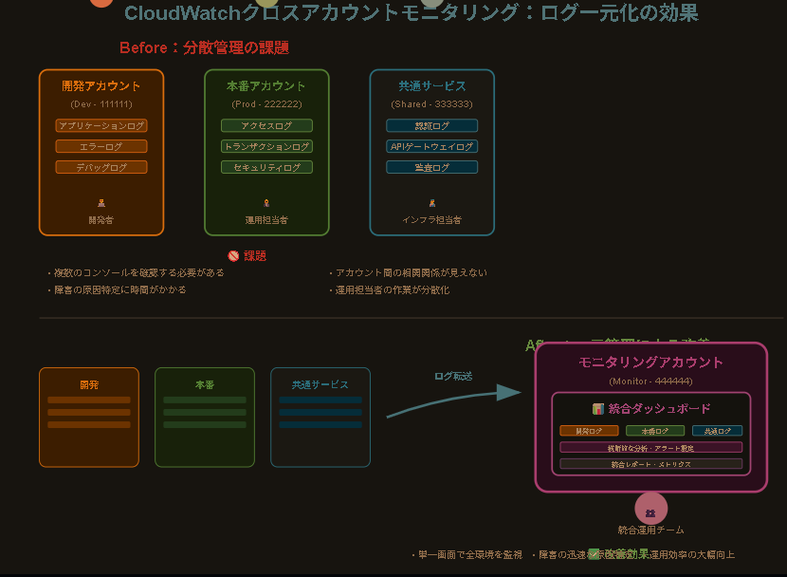Click the Before:分散管理の課題 heading
787x577 pixels.
coord(204,47)
